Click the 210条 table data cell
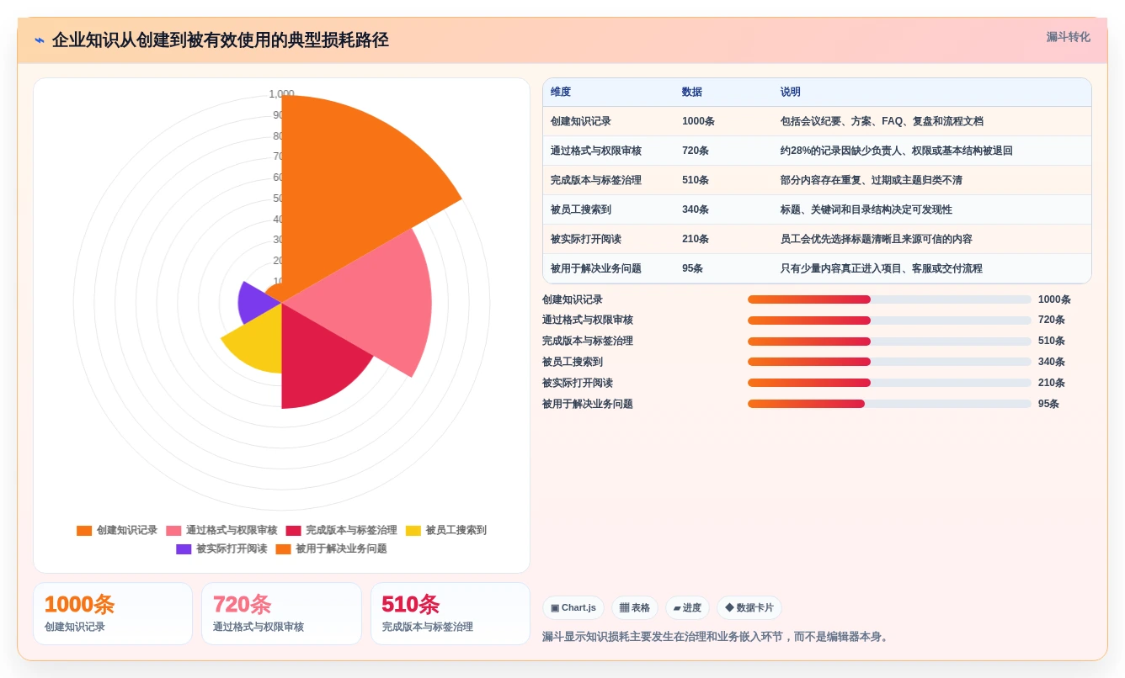The image size is (1125, 678). coord(696,239)
